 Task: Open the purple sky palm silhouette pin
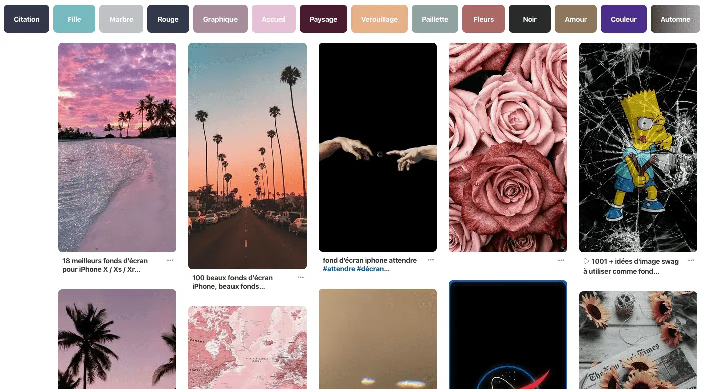[117, 339]
